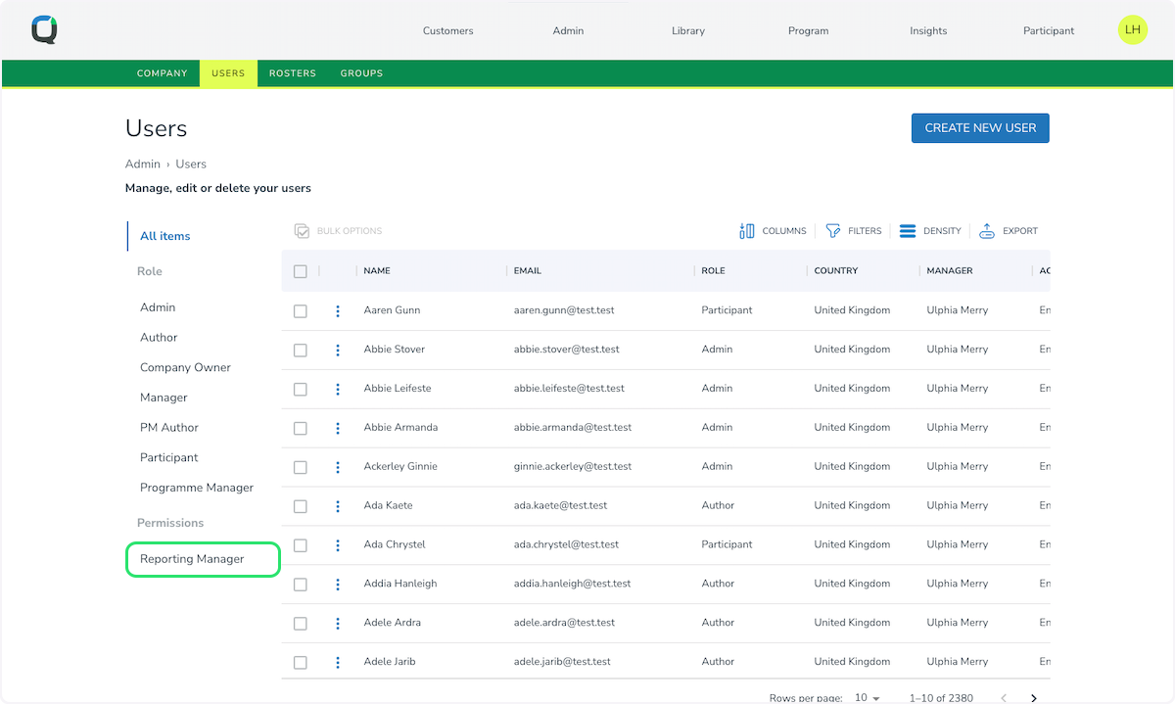Select checkbox for Abbie Leifeste
This screenshot has width=1175, height=704.
[301, 389]
